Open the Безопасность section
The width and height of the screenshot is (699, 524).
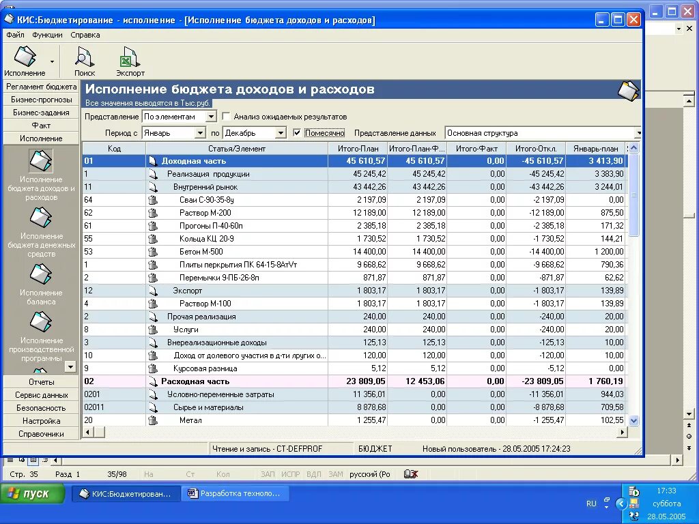click(x=41, y=408)
